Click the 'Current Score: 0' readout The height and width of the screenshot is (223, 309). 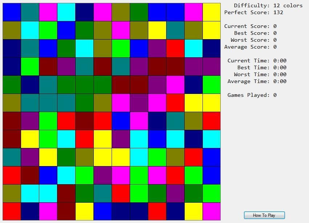coord(250,26)
